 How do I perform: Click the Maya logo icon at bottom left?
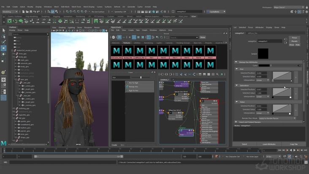(x=3, y=143)
